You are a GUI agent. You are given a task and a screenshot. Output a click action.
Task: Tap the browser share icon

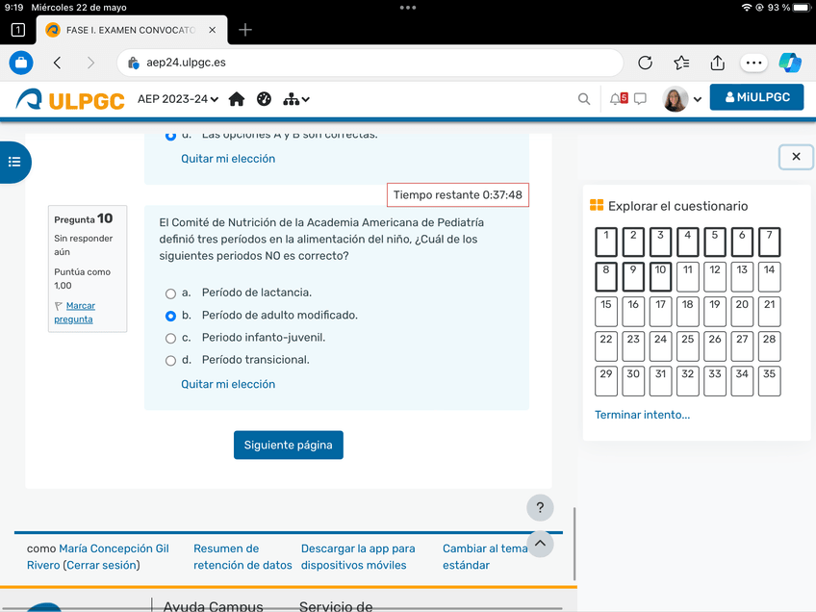(717, 63)
